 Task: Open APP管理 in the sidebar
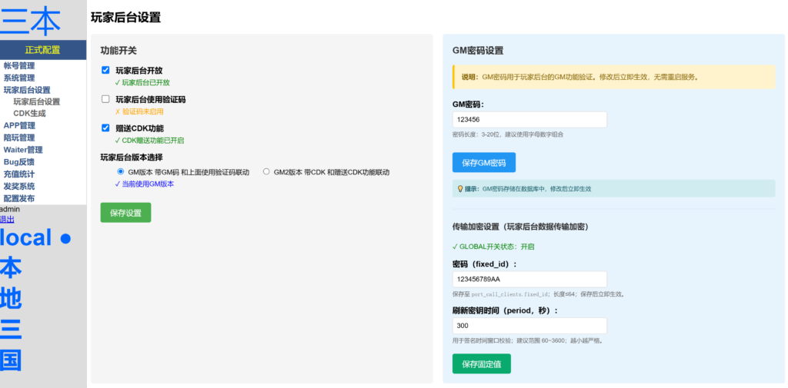click(x=19, y=125)
